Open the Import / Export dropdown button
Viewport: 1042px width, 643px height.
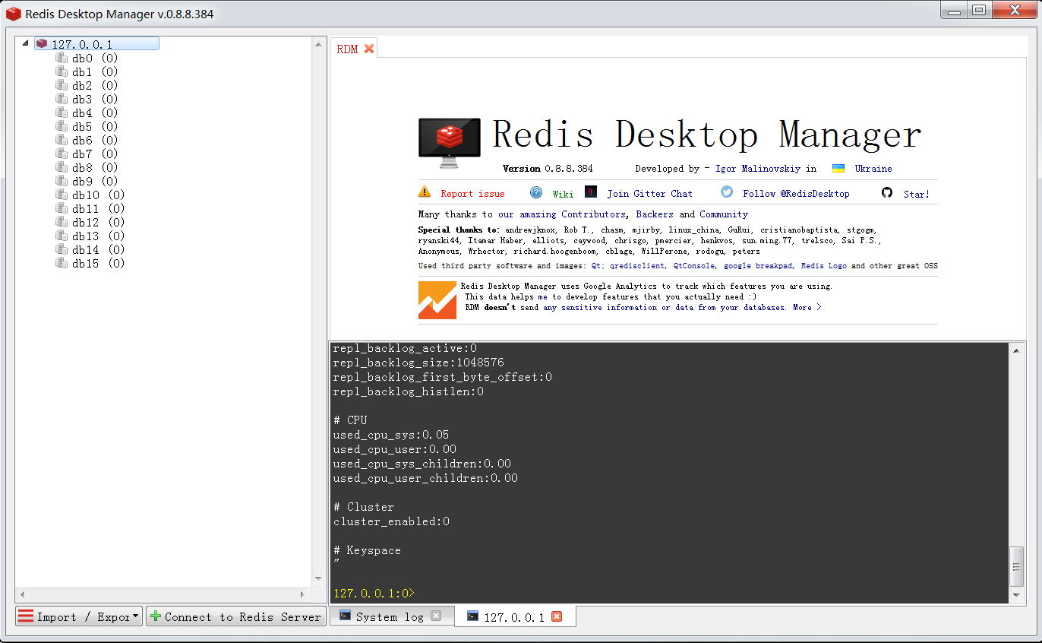click(x=79, y=616)
